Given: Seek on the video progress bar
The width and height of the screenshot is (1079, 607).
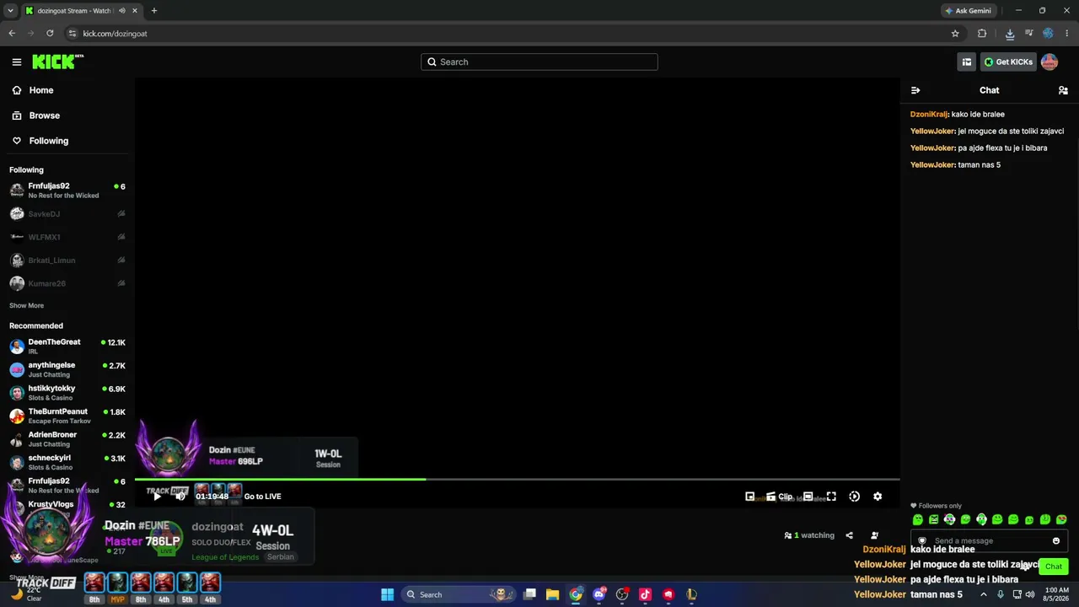Looking at the screenshot, I should pyautogui.click(x=518, y=480).
